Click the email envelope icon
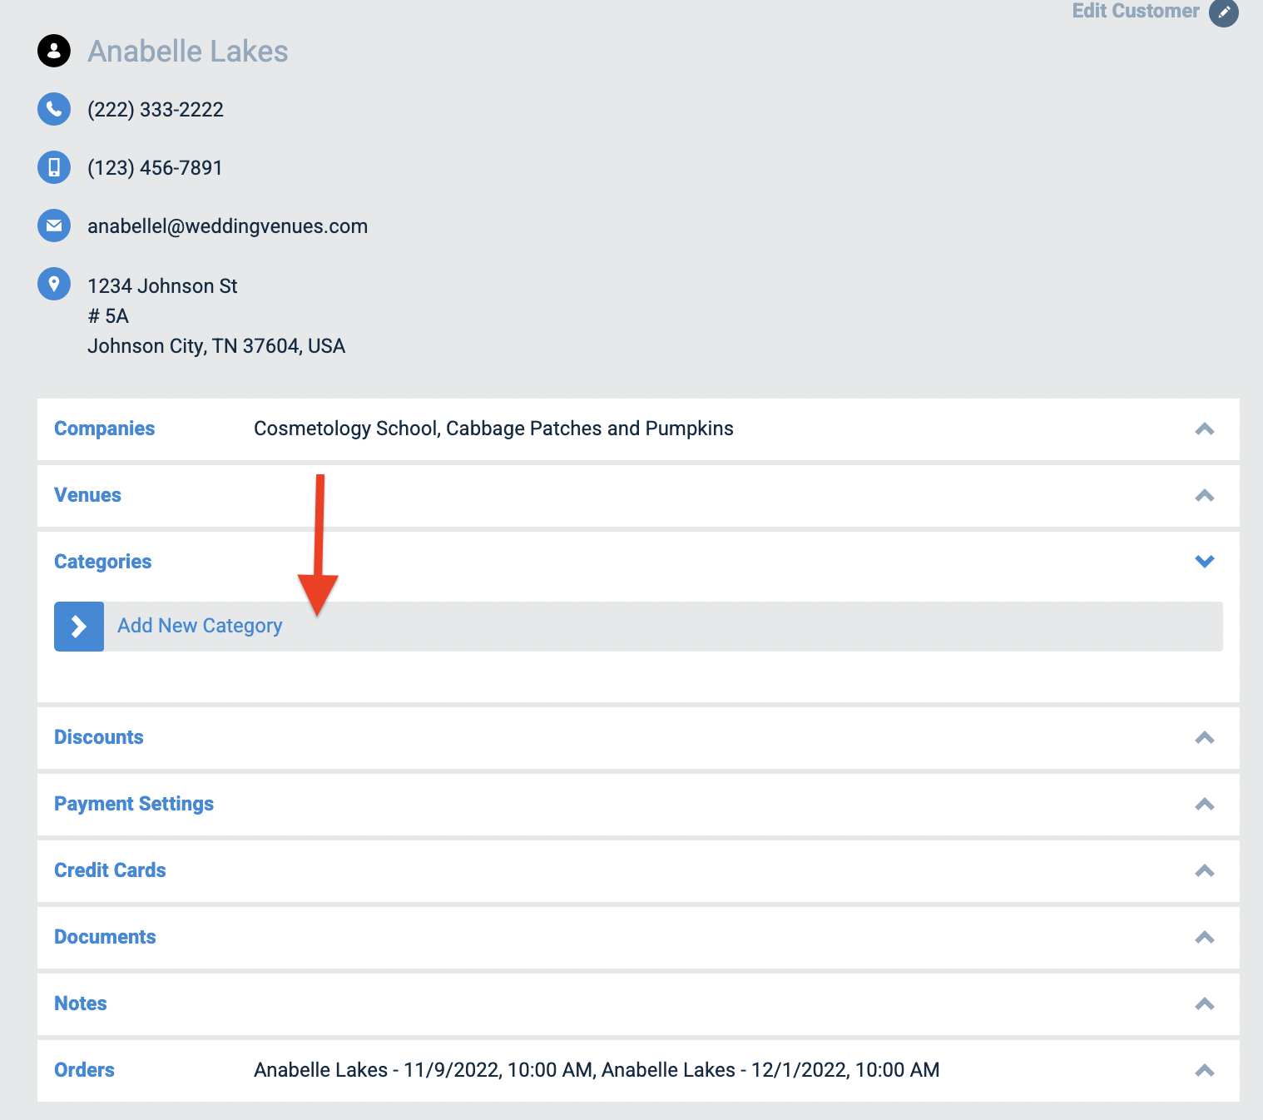Image resolution: width=1263 pixels, height=1120 pixels. point(54,225)
